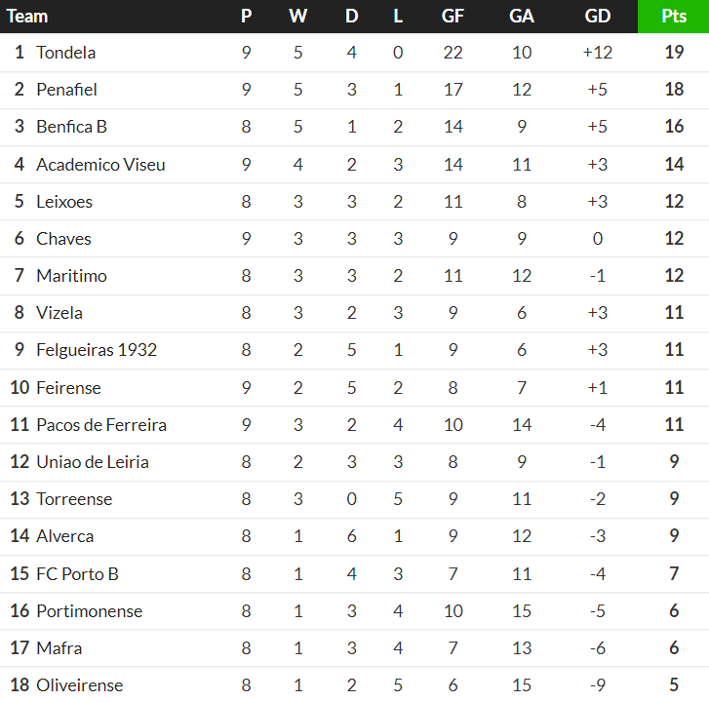Select Benfica B in the standings
The image size is (709, 702).
pos(71,127)
